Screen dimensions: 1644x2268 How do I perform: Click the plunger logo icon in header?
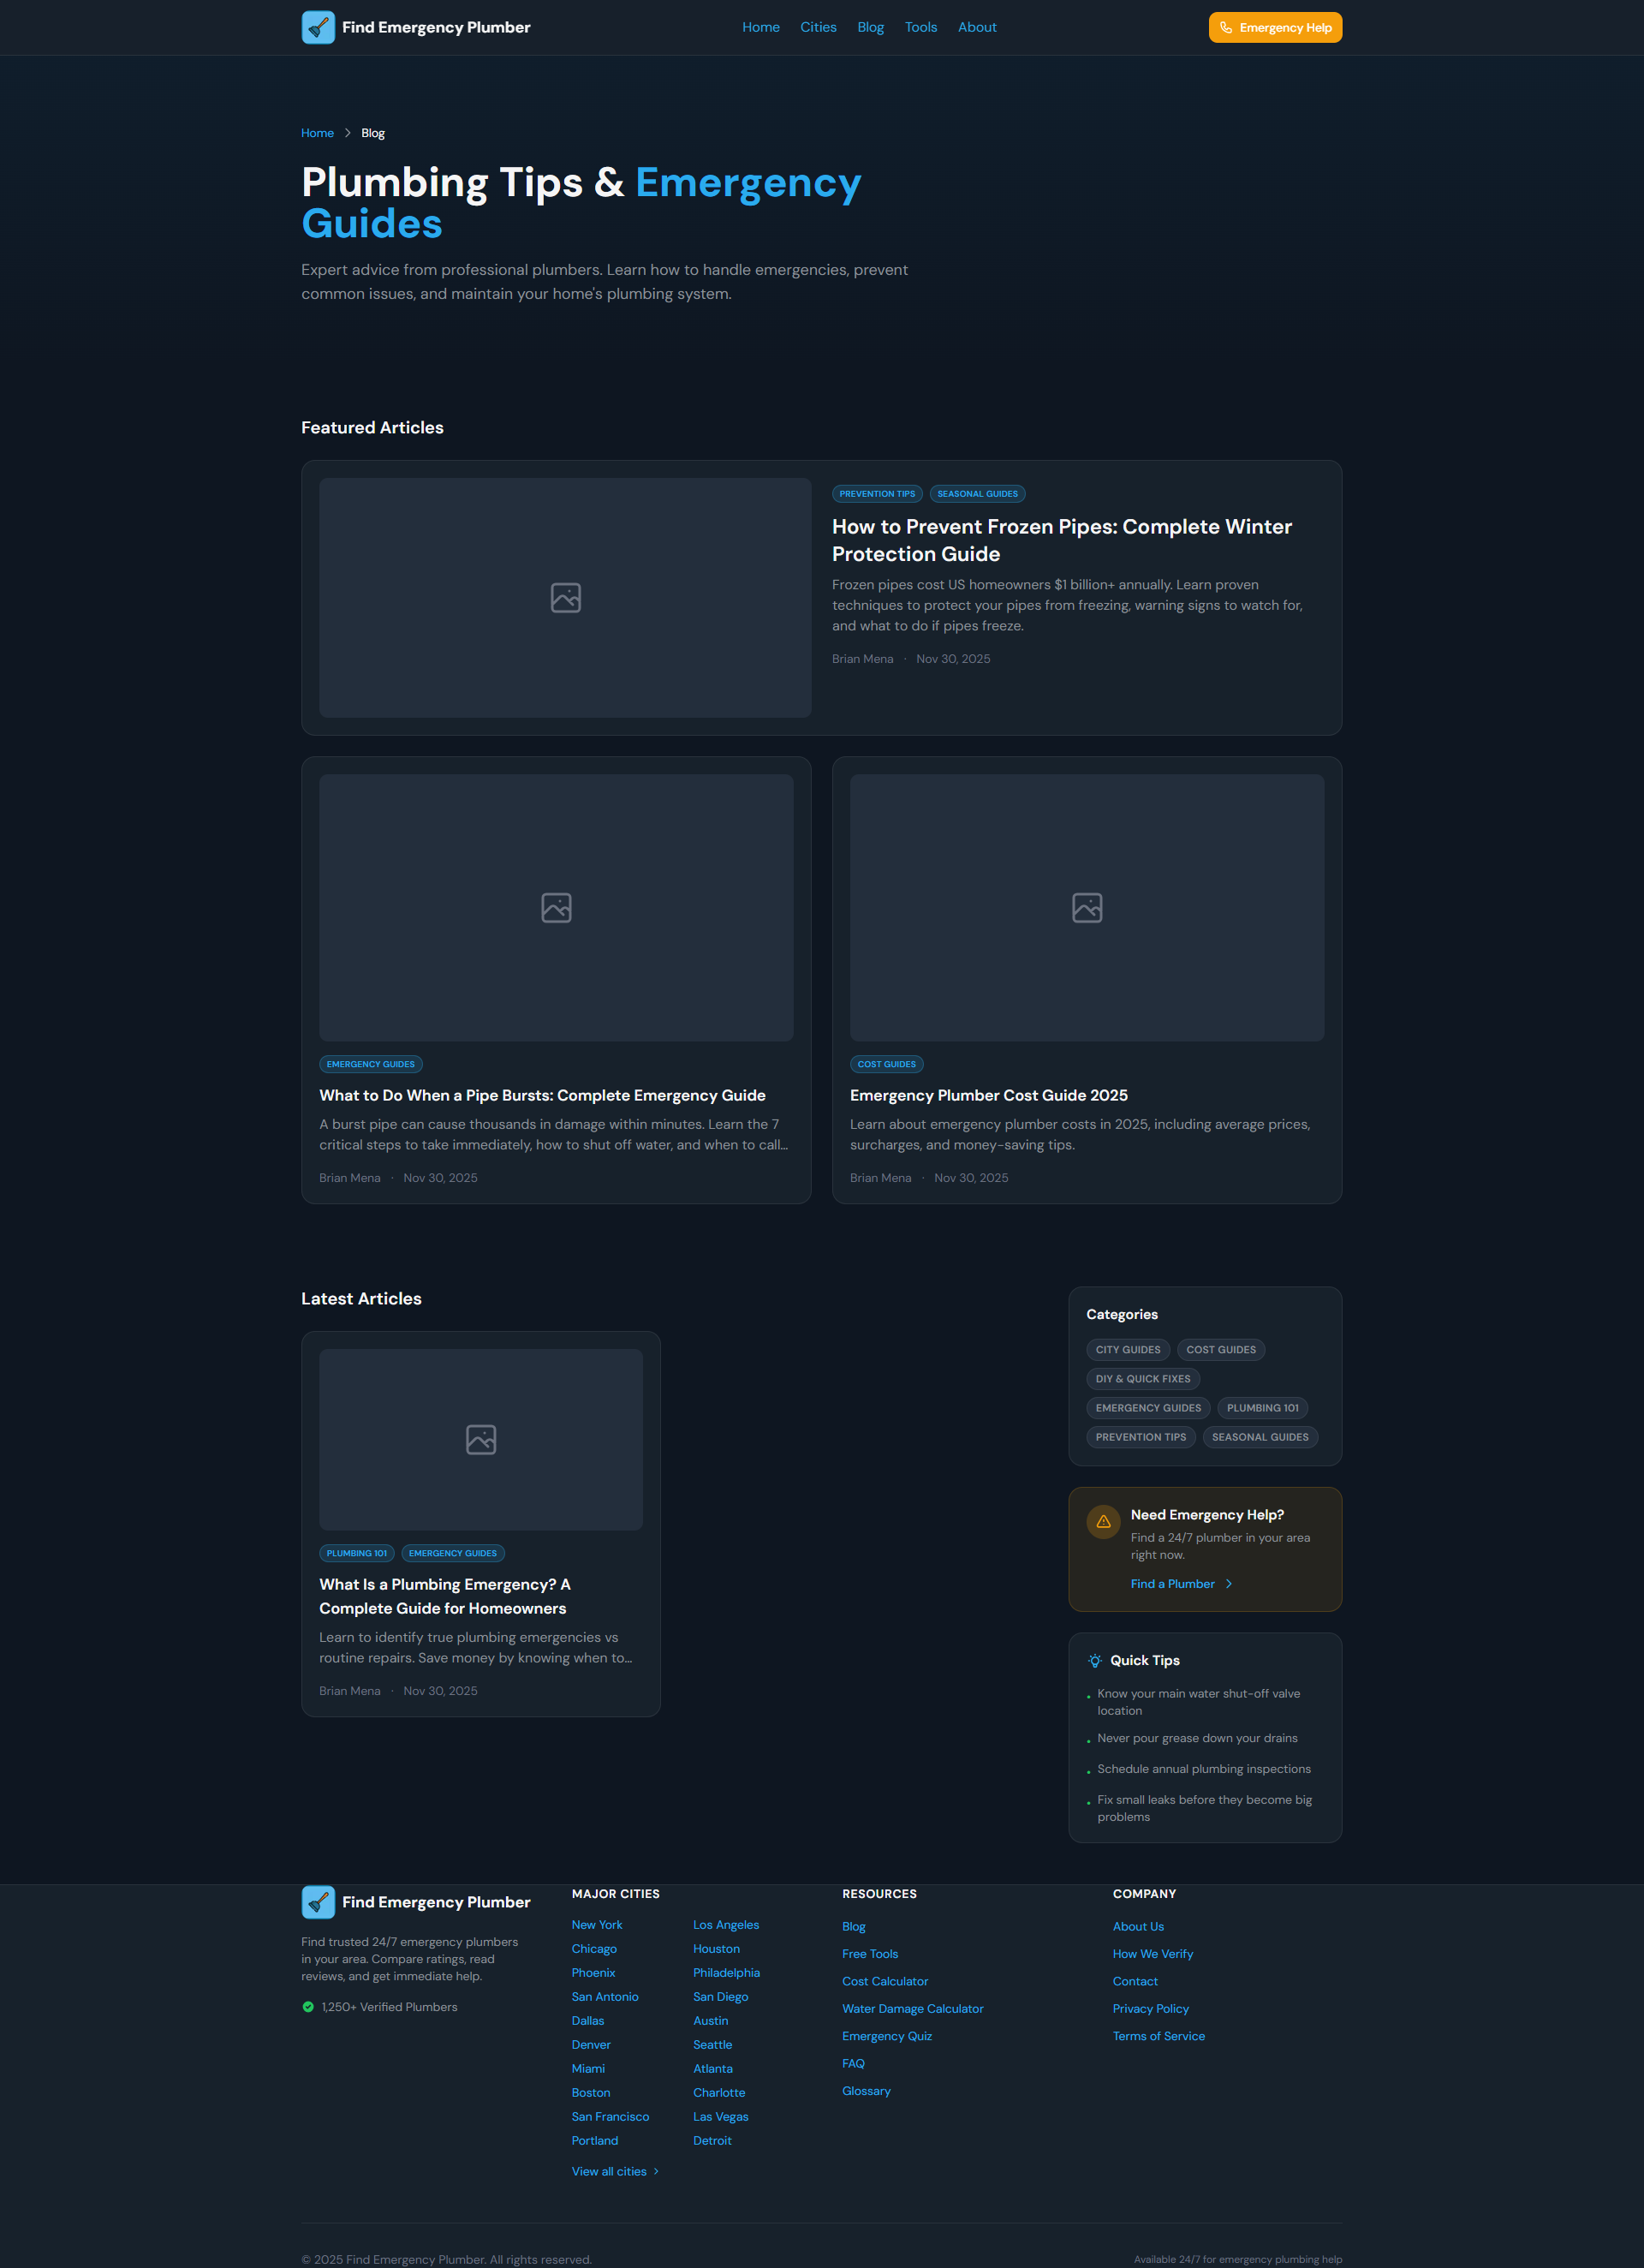[x=318, y=27]
